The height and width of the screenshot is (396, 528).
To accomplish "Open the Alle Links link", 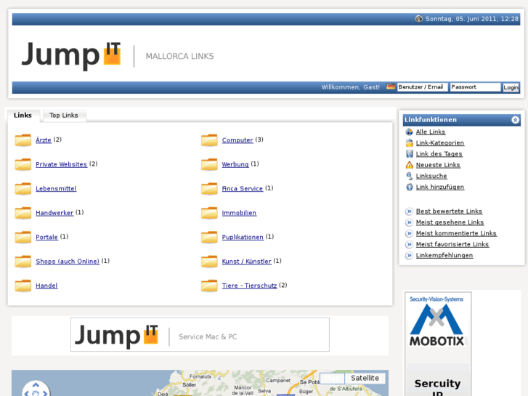I will [431, 132].
